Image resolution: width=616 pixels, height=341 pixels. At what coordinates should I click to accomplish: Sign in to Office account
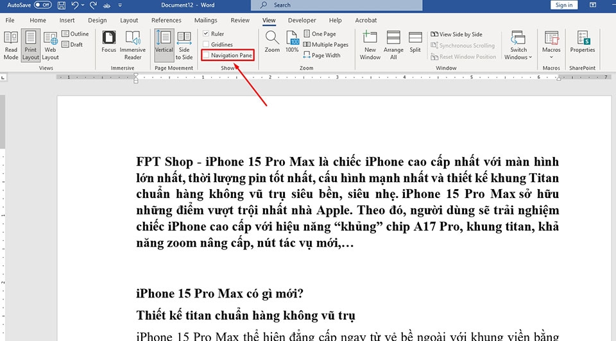click(x=564, y=5)
